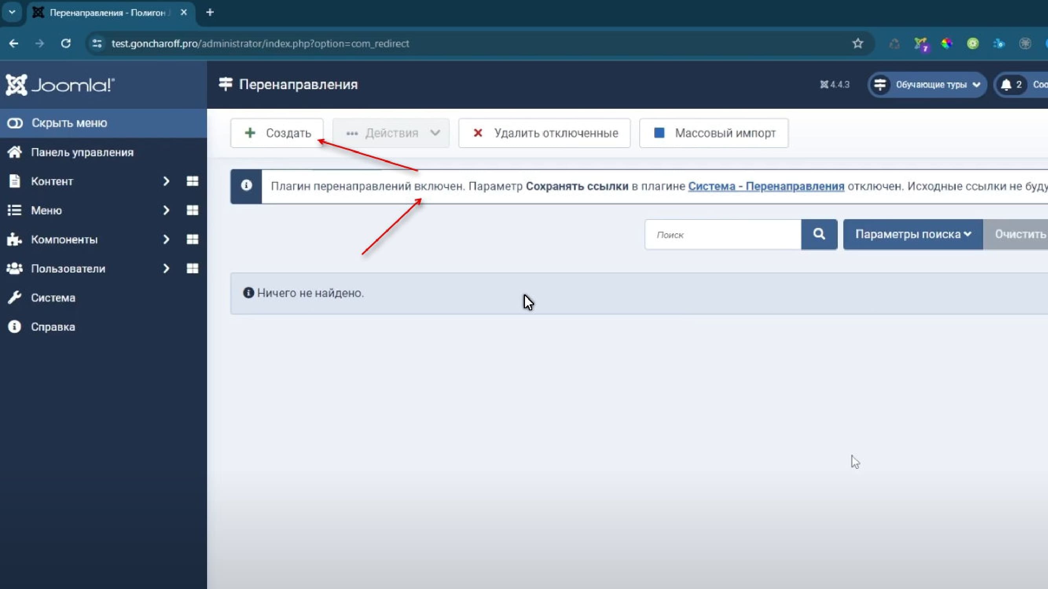Click the info icon in plugin notice
The width and height of the screenshot is (1048, 589).
(x=246, y=186)
